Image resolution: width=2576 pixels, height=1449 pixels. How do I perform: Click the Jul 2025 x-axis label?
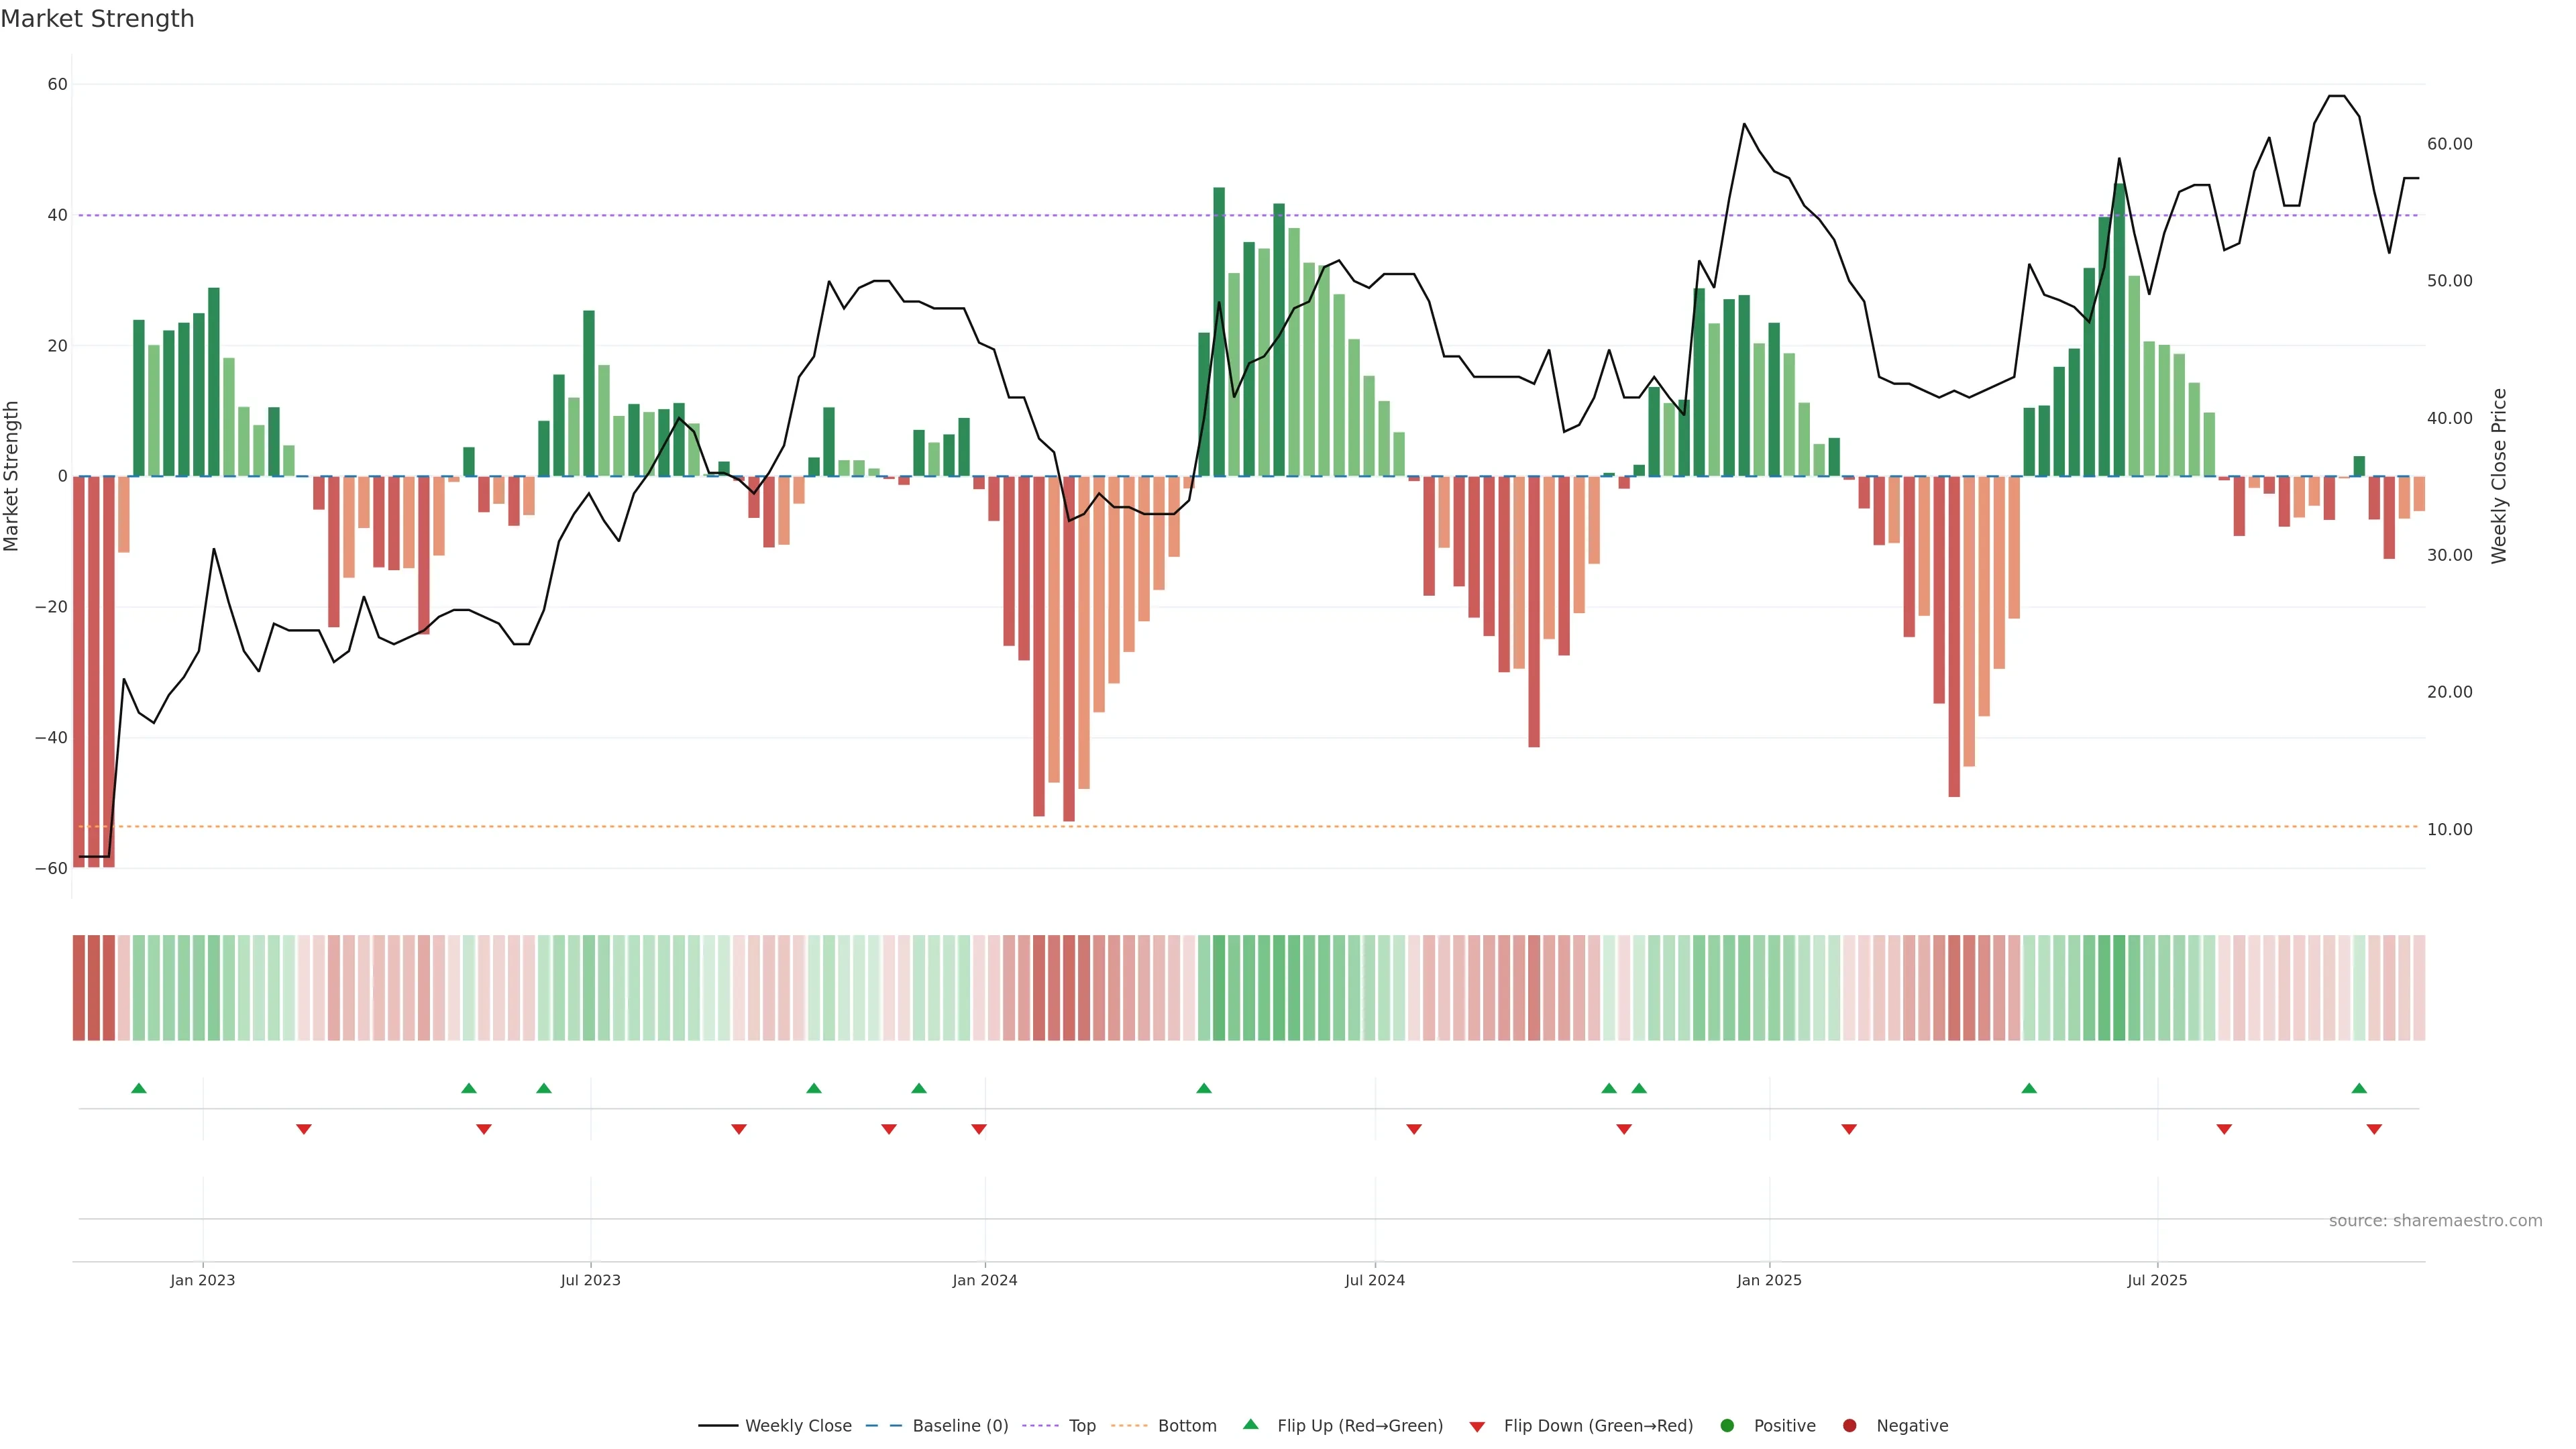(x=2157, y=1280)
